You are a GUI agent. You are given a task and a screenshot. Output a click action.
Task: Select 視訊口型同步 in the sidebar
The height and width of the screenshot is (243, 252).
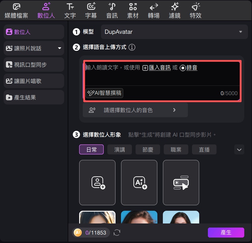[x=33, y=65]
